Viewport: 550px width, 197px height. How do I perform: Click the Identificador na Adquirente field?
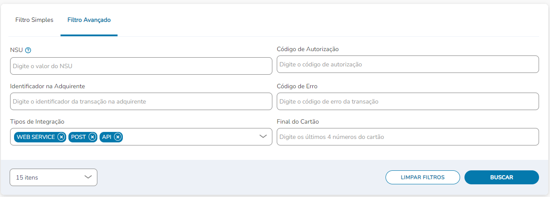141,101
